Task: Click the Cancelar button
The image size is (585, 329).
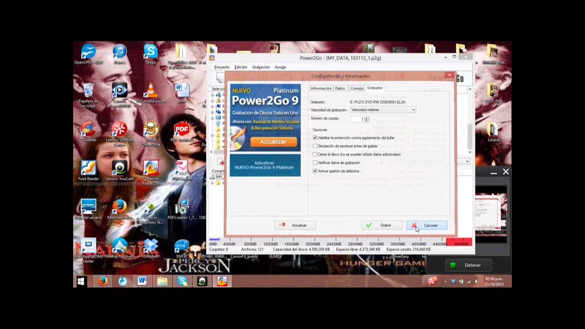Action: 426,225
